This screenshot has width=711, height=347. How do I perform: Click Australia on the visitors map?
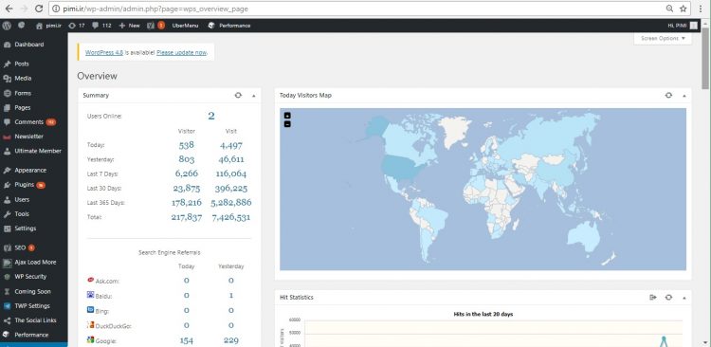coord(584,235)
